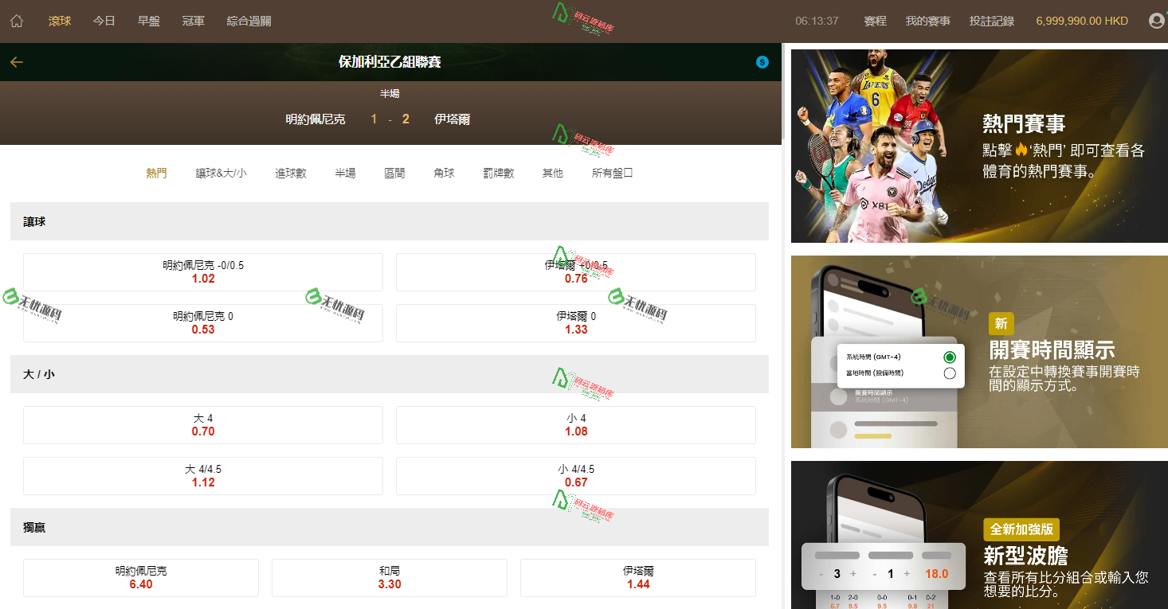Screen dimensions: 1168x609
Task: Click the home icon
Action: coord(16,20)
